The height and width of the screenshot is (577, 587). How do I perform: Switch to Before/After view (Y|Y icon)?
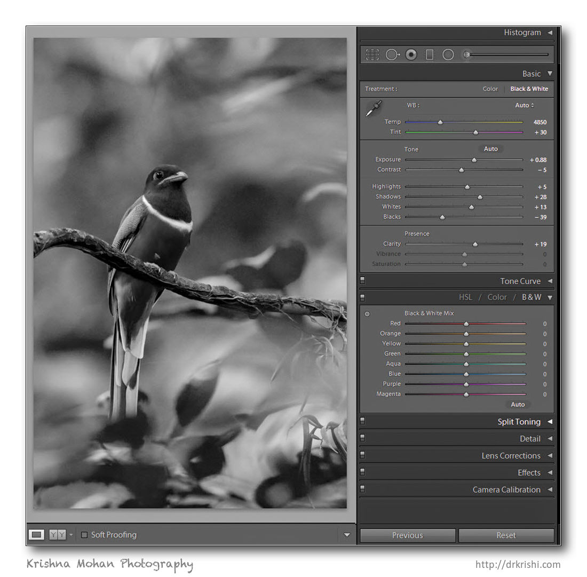57,535
